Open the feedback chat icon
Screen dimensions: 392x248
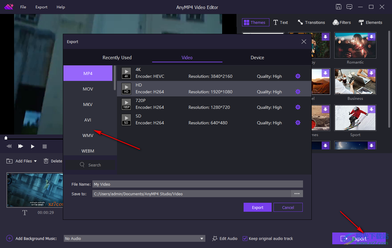(x=349, y=7)
